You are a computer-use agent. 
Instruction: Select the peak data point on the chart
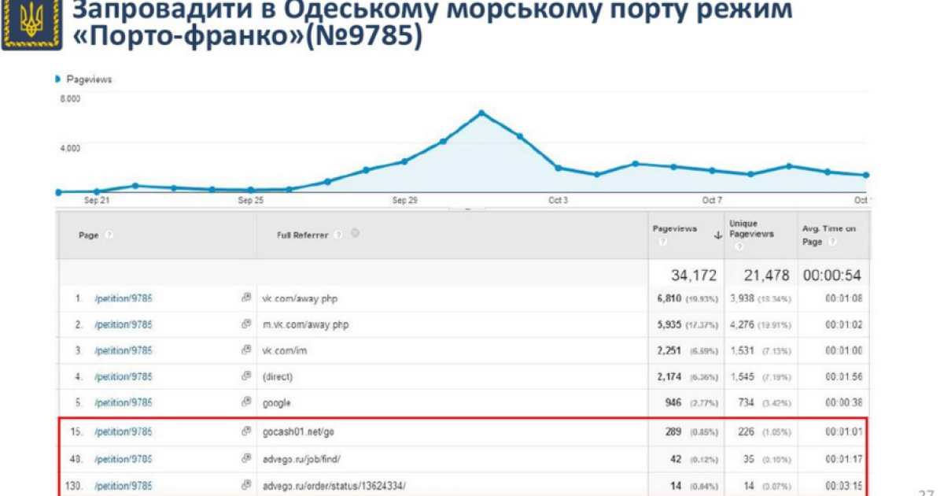pos(482,112)
